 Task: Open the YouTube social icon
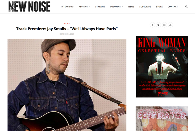coord(170,25)
